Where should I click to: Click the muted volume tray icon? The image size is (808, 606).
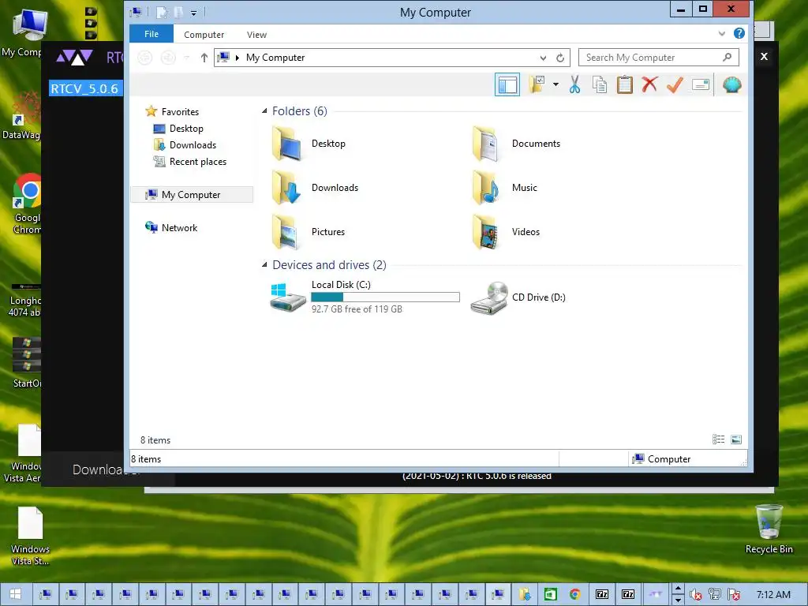point(696,595)
